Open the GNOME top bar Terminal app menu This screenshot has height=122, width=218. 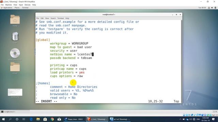point(25,7)
